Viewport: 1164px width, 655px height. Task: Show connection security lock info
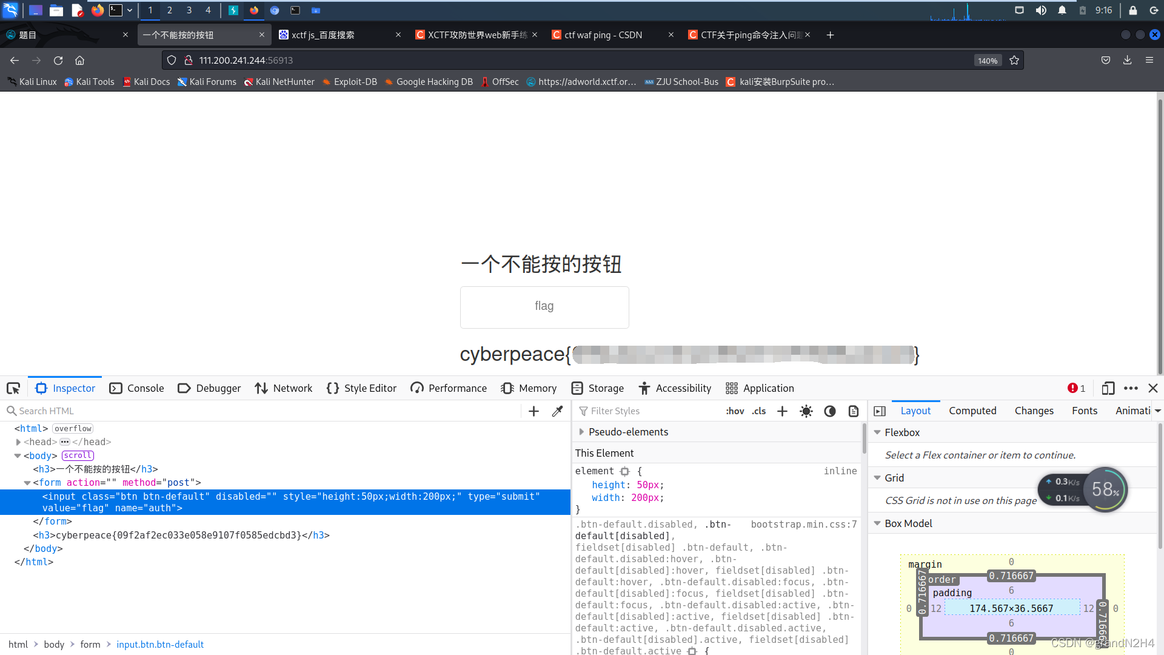click(189, 60)
